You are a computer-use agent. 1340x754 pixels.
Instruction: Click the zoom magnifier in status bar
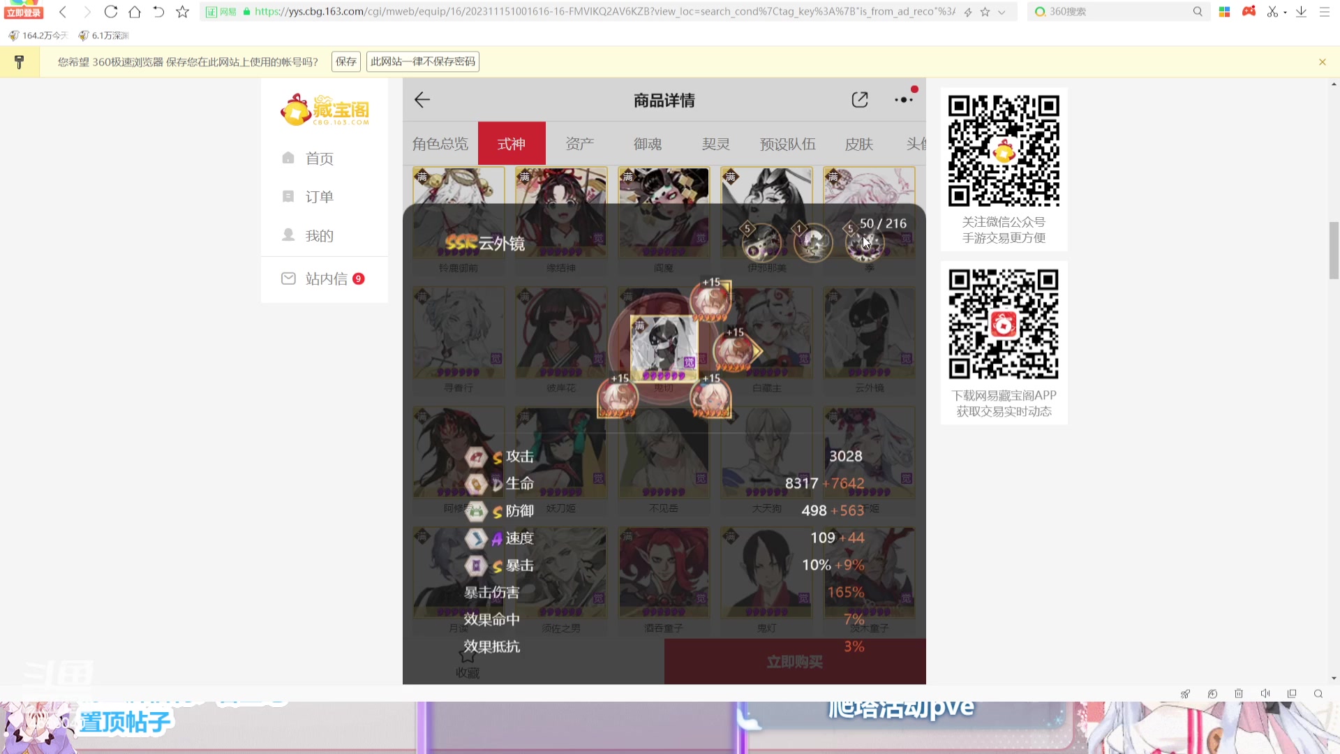coord(1318,694)
